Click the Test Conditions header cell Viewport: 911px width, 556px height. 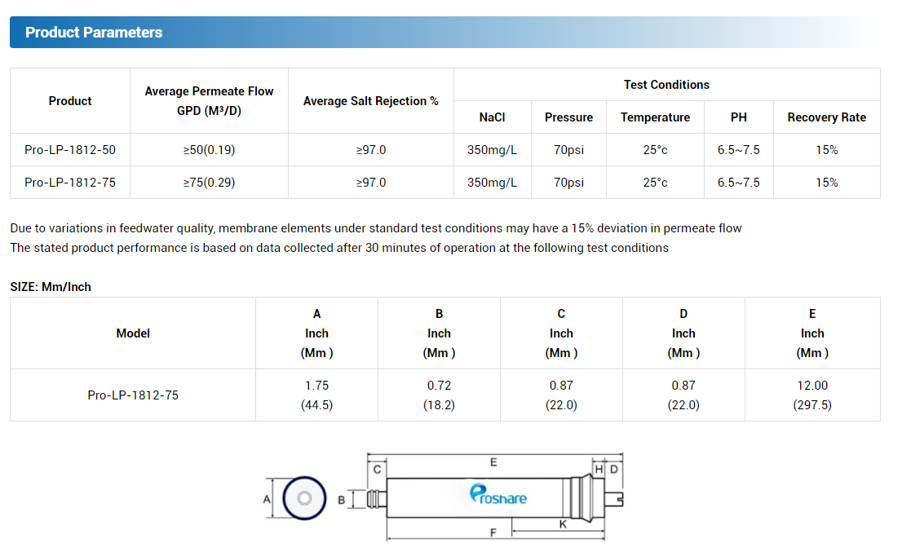[x=667, y=85]
